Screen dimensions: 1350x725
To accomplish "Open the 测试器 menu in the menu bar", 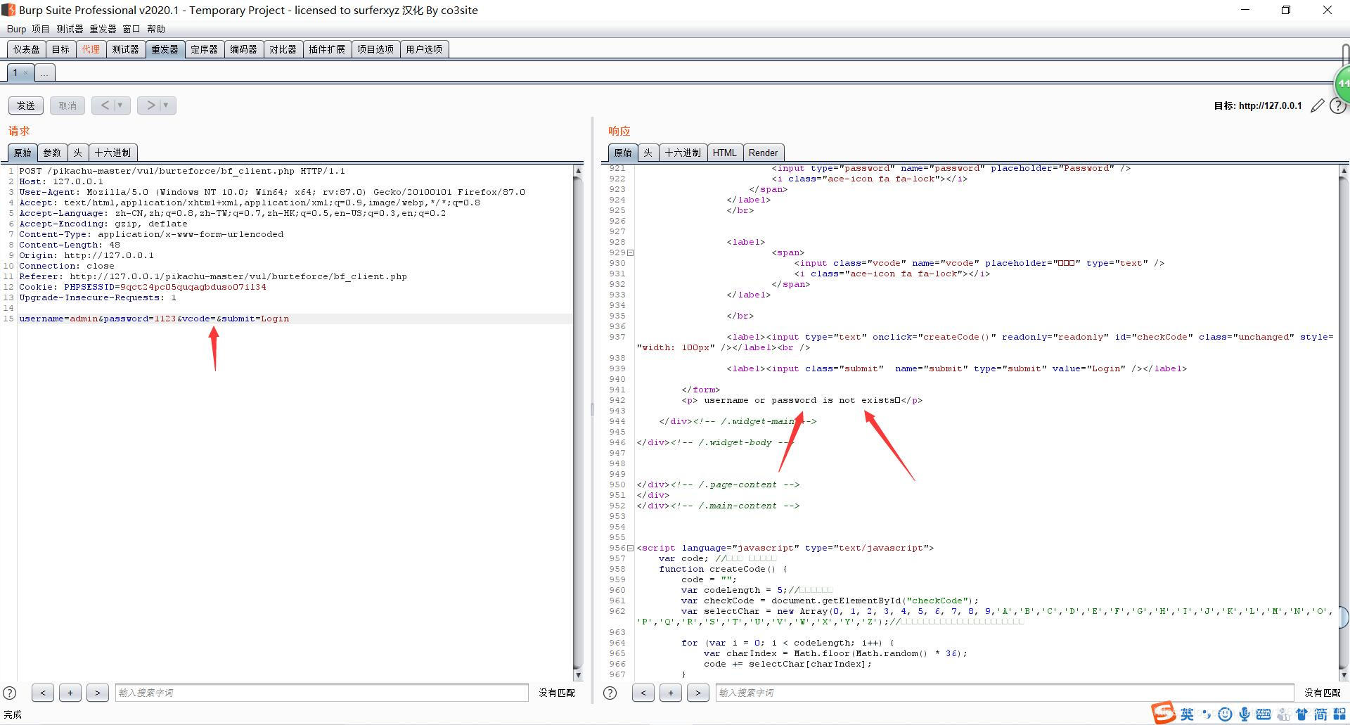I will [70, 29].
